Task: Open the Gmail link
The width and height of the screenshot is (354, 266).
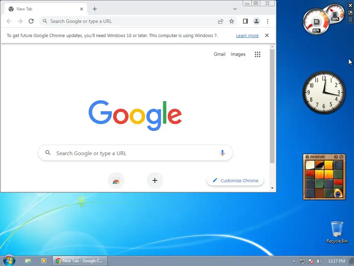Action: pyautogui.click(x=220, y=54)
